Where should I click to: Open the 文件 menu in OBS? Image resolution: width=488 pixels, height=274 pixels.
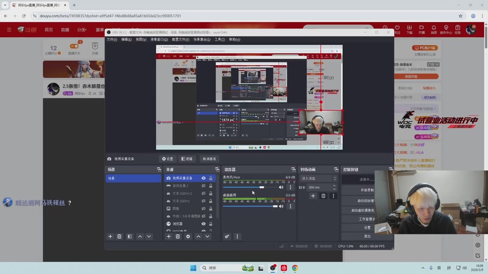(112, 40)
